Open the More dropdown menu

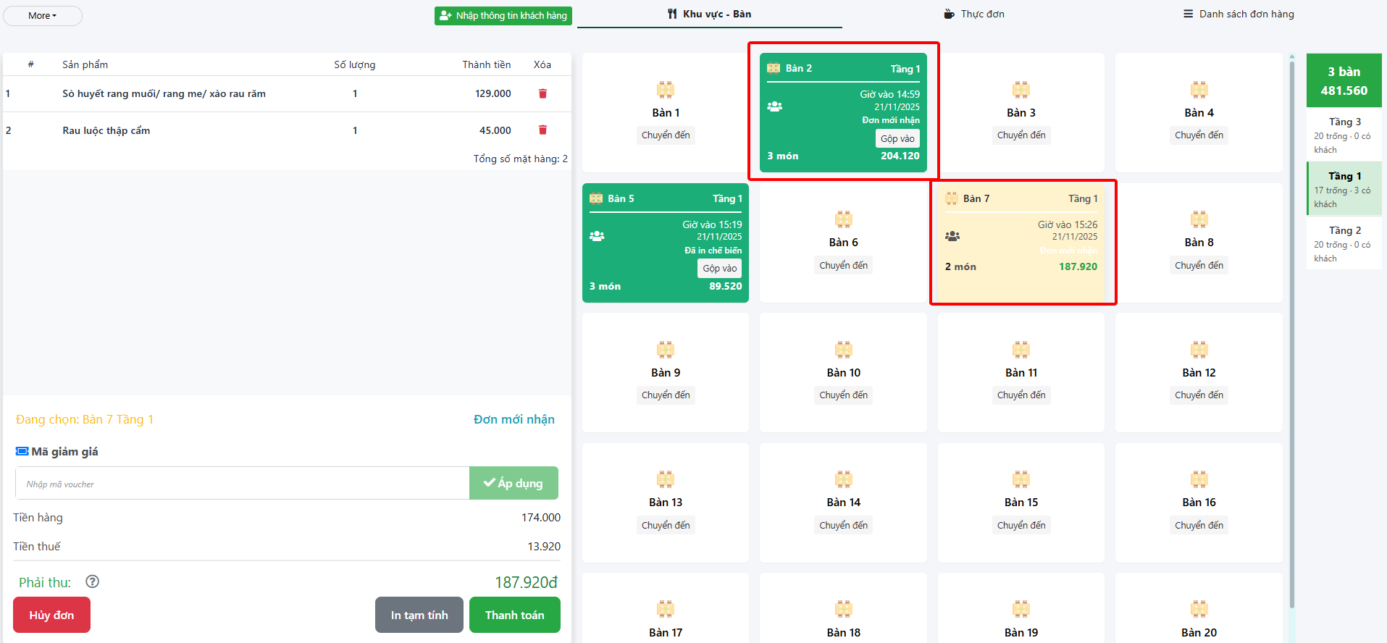[x=43, y=15]
